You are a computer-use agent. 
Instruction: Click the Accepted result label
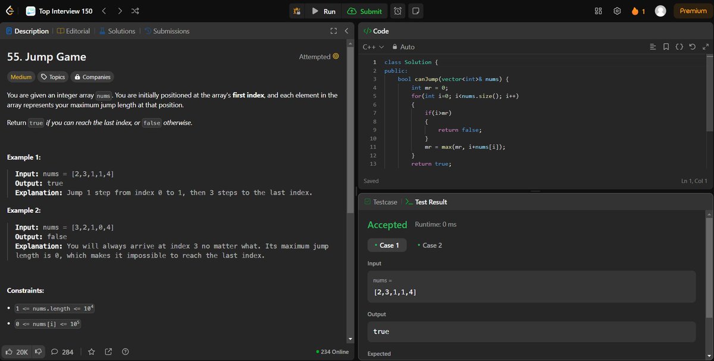387,225
